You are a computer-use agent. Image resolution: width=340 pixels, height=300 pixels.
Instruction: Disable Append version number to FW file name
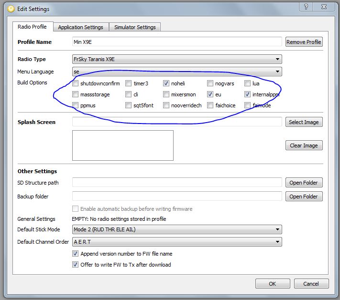76,254
